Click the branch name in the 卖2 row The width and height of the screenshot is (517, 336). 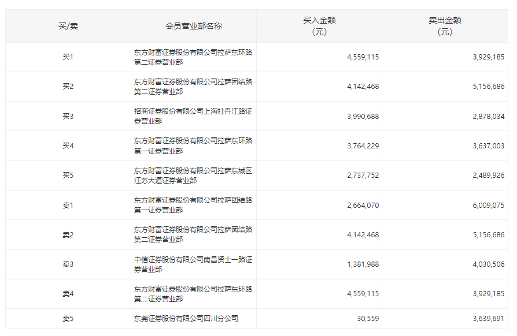193,234
